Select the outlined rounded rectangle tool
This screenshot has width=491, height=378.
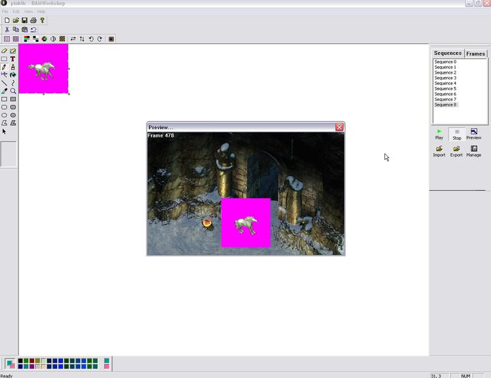[4, 107]
